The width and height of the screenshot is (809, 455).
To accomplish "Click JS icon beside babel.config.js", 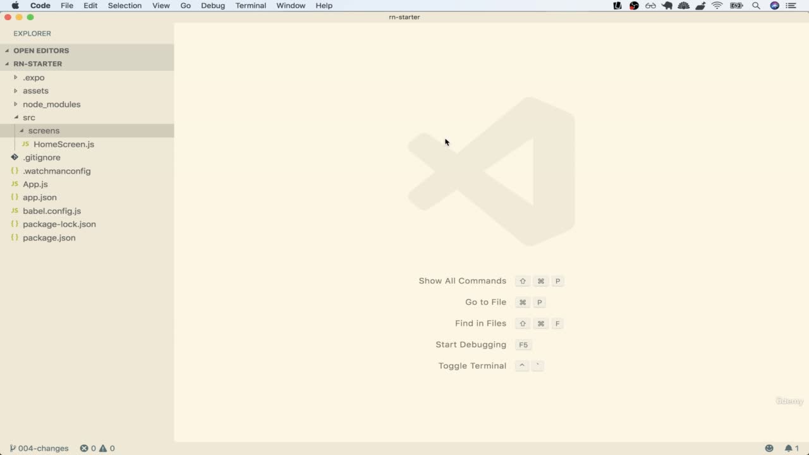I will [x=15, y=210].
